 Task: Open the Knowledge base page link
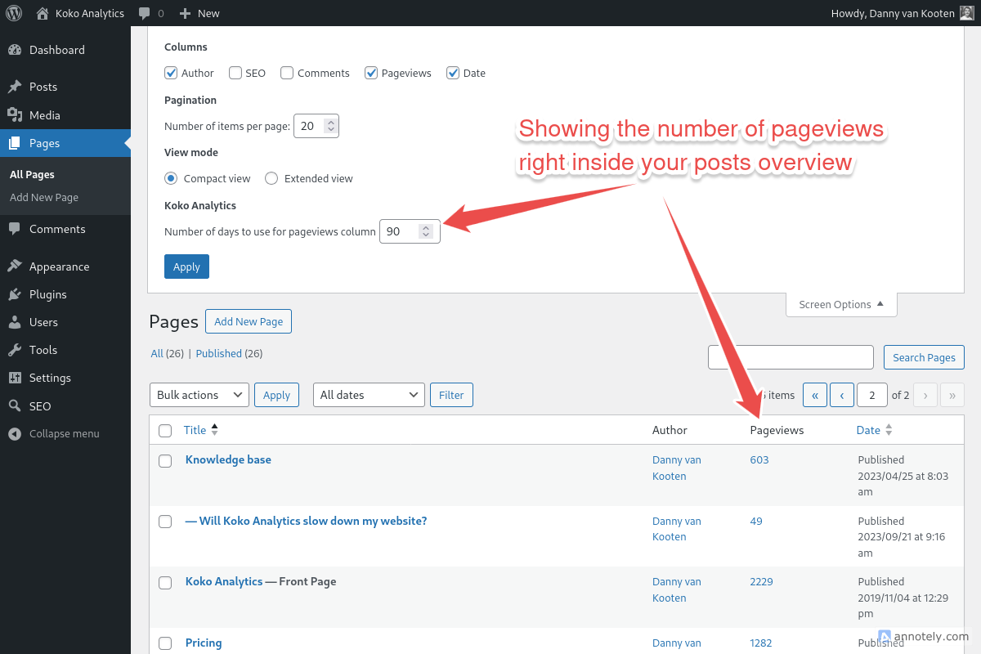(x=228, y=459)
